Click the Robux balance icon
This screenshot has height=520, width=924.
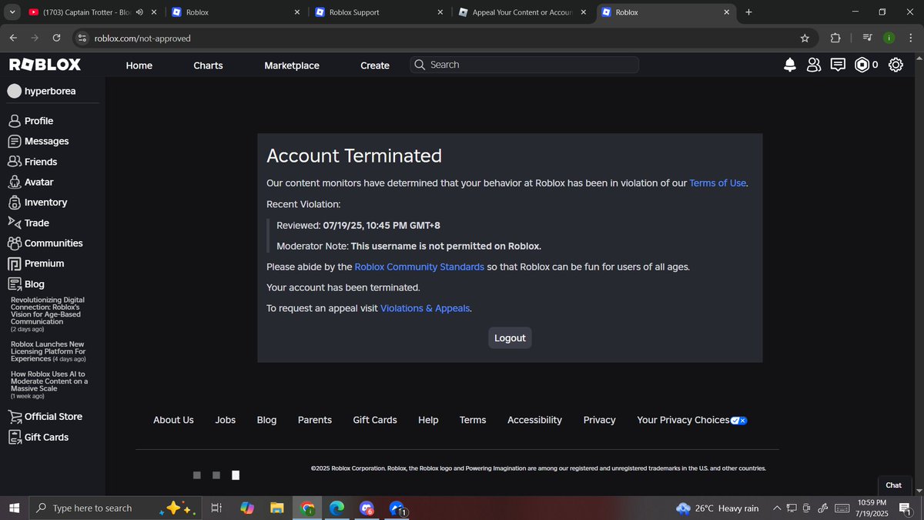[x=862, y=65]
